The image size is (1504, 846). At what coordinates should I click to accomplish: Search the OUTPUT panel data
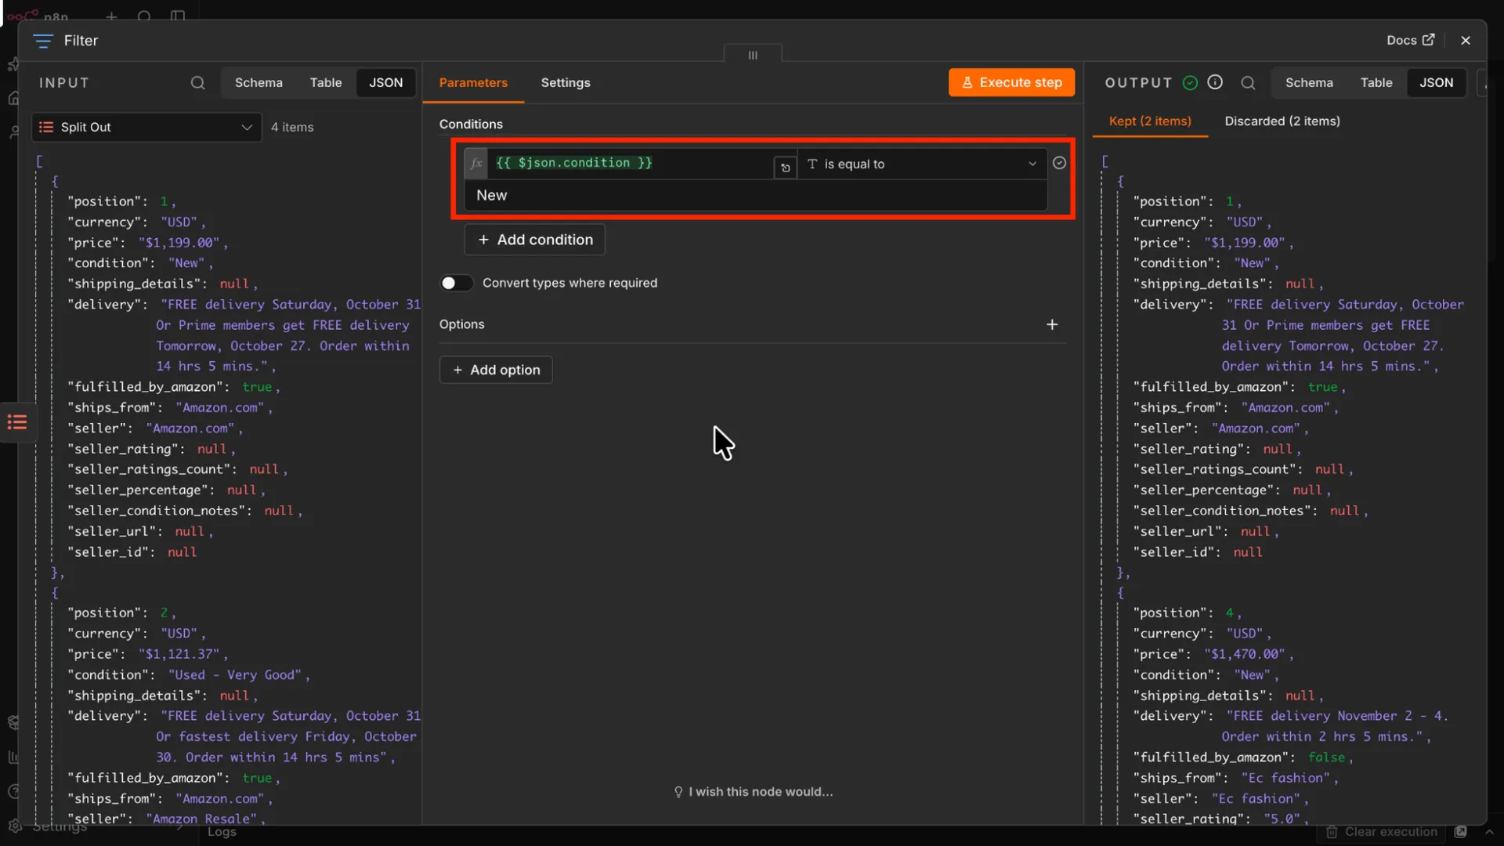(x=1249, y=83)
